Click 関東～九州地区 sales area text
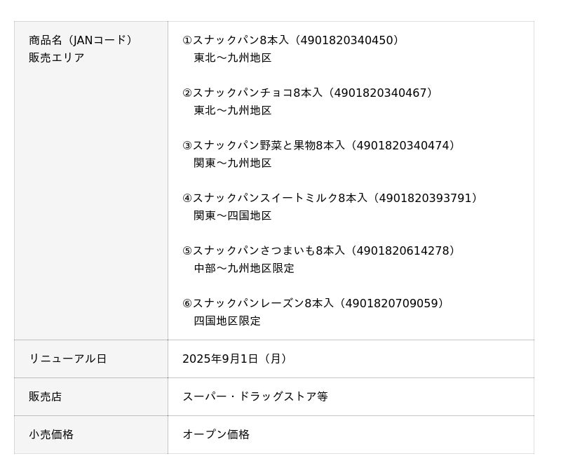This screenshot has width=561, height=475. [x=233, y=163]
